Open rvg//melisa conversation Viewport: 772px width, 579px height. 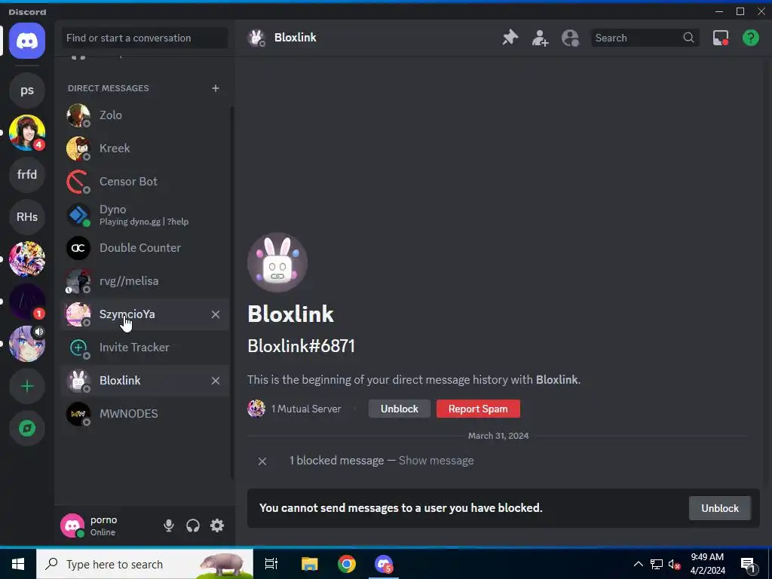pos(145,281)
